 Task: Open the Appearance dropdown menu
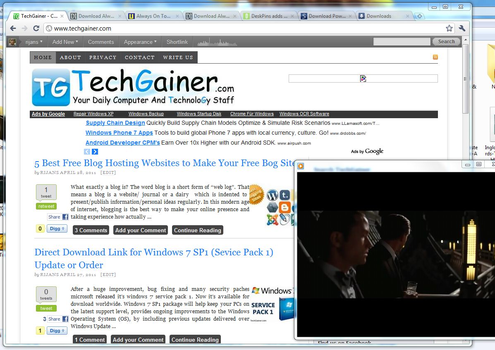[140, 42]
